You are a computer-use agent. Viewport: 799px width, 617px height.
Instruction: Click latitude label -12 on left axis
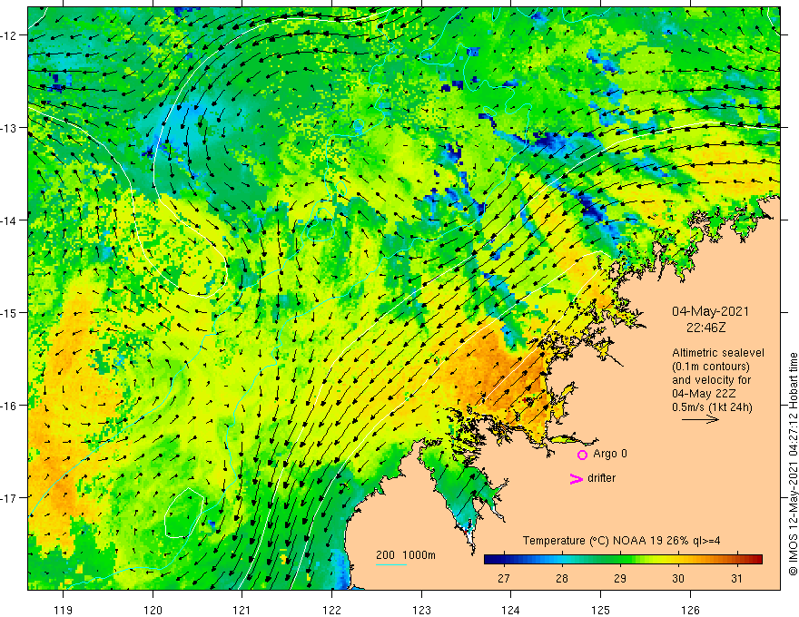(x=10, y=35)
